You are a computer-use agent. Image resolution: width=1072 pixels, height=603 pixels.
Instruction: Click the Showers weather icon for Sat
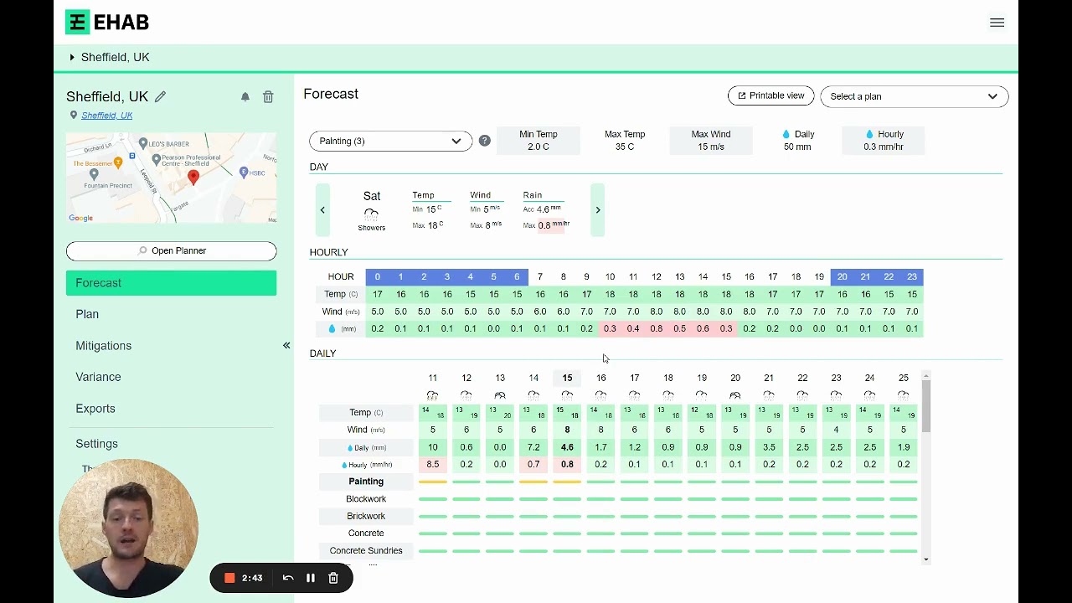[x=371, y=214]
